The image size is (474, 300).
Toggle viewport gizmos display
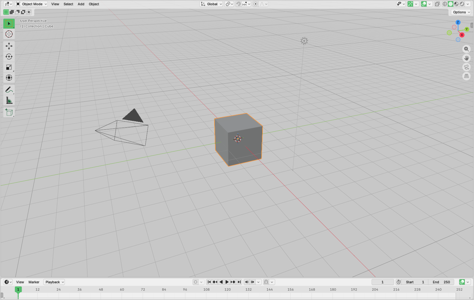pyautogui.click(x=410, y=4)
